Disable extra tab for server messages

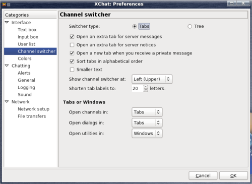(x=72, y=37)
